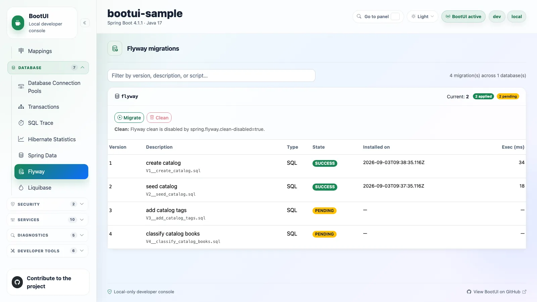537x302 pixels.
Task: Click the Diagnostics magnifier icon
Action: [x=13, y=235]
